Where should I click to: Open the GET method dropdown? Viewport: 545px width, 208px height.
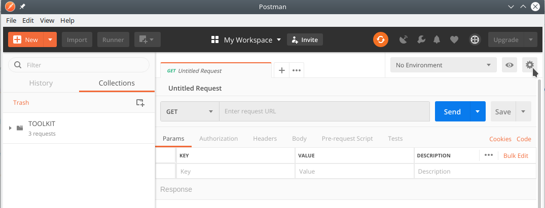[x=190, y=111]
